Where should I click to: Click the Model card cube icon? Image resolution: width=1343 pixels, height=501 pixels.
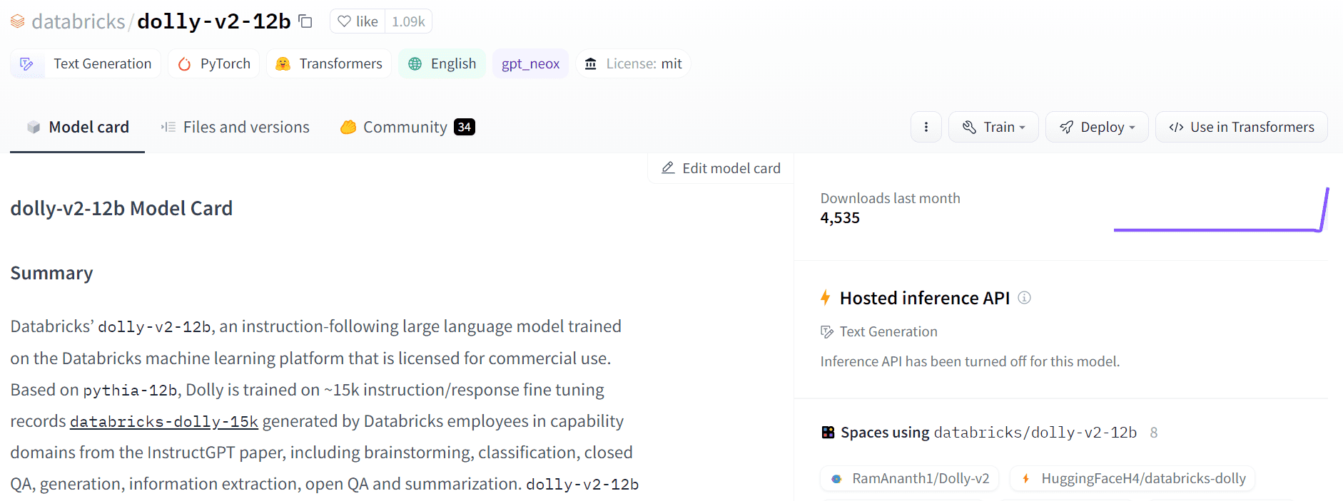tap(33, 127)
